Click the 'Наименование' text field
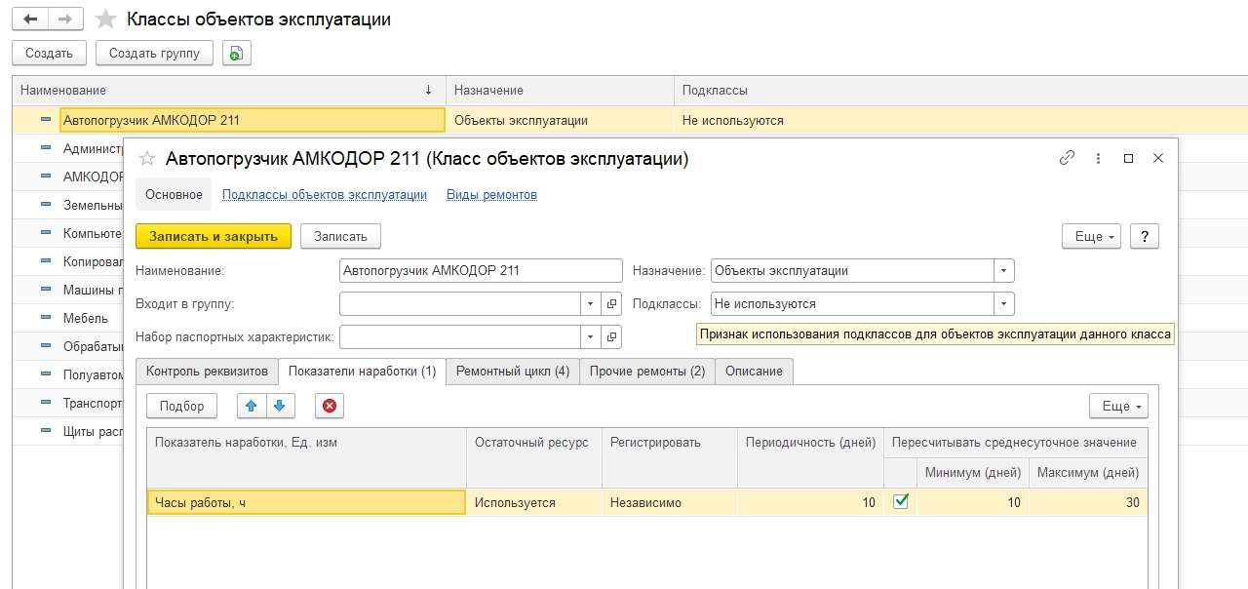 coord(481,270)
